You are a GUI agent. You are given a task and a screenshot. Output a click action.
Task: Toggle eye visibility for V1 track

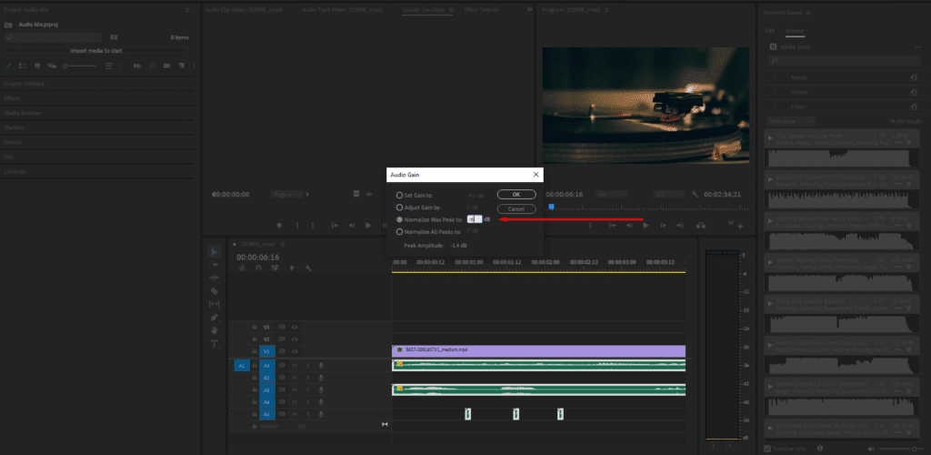pos(295,350)
